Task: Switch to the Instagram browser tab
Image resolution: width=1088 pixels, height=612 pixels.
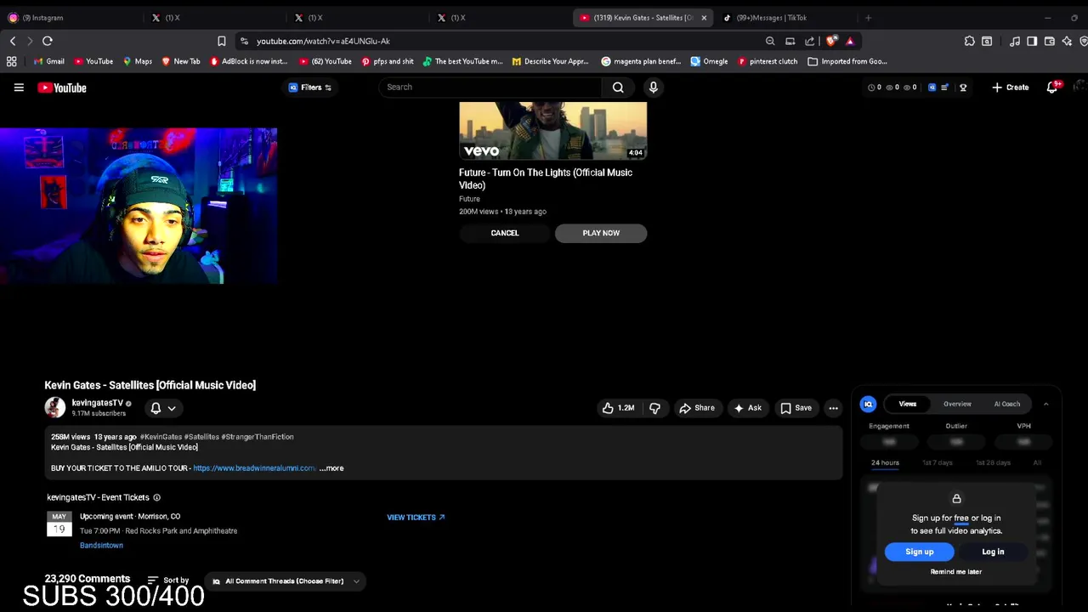Action: click(x=72, y=17)
